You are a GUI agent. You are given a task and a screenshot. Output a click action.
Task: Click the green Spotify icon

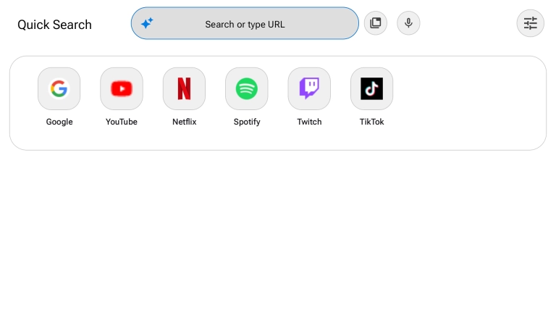click(247, 88)
